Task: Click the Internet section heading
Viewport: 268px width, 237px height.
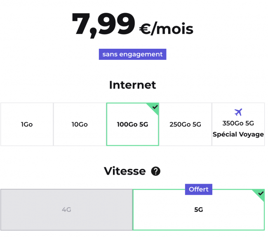Action: pyautogui.click(x=132, y=85)
